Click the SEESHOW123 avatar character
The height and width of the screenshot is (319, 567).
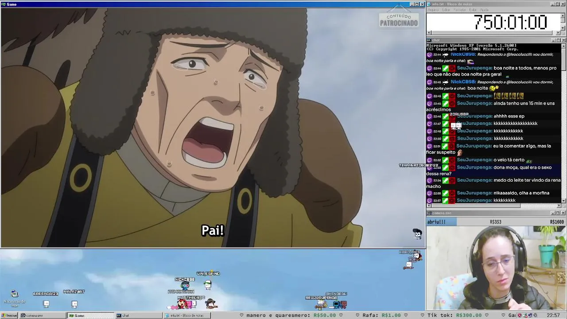pyautogui.click(x=46, y=303)
